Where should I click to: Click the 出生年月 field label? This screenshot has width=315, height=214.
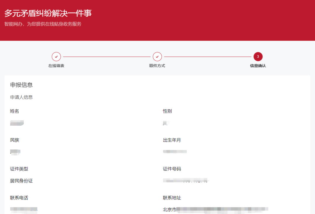172,140
